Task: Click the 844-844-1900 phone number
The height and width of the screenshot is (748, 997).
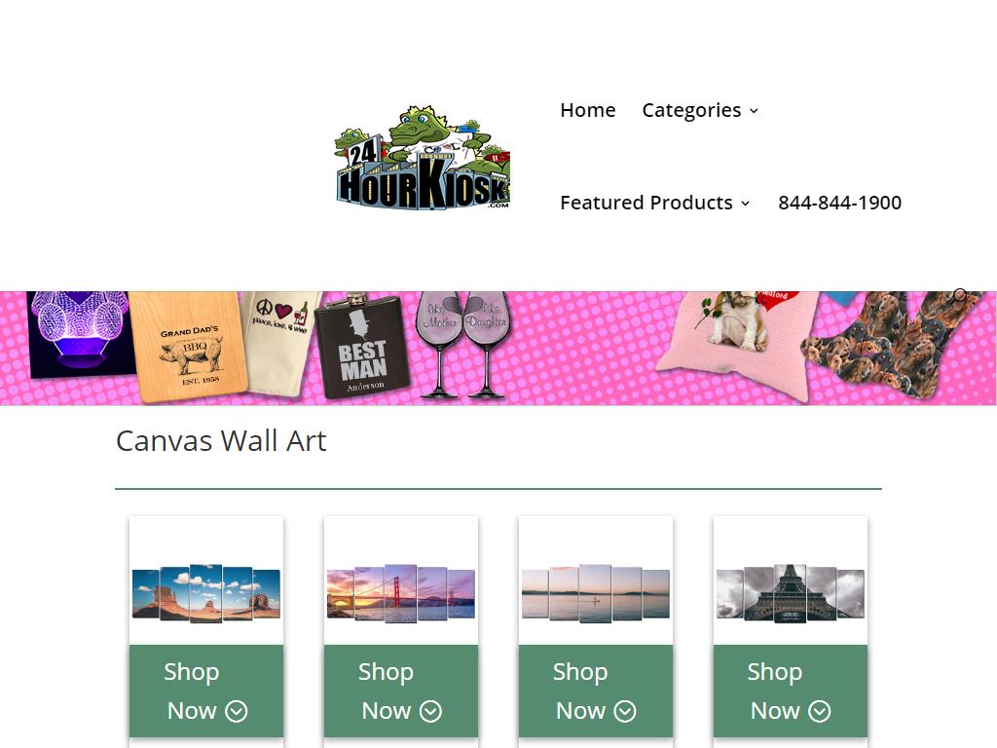Action: click(x=839, y=203)
